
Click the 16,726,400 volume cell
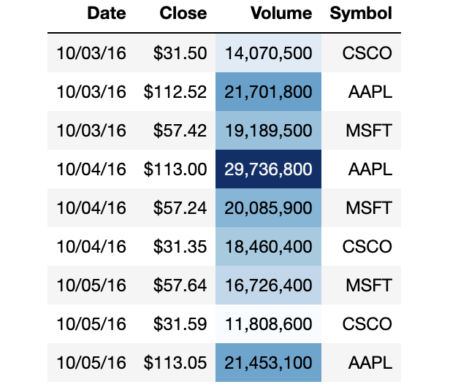[x=269, y=286]
